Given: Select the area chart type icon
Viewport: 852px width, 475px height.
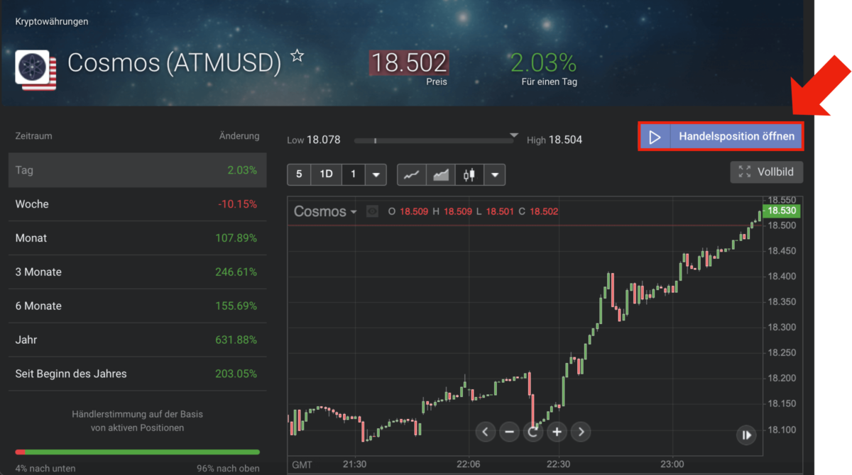Looking at the screenshot, I should 441,174.
